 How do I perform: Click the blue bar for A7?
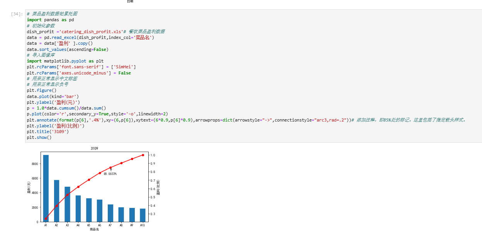click(110, 213)
